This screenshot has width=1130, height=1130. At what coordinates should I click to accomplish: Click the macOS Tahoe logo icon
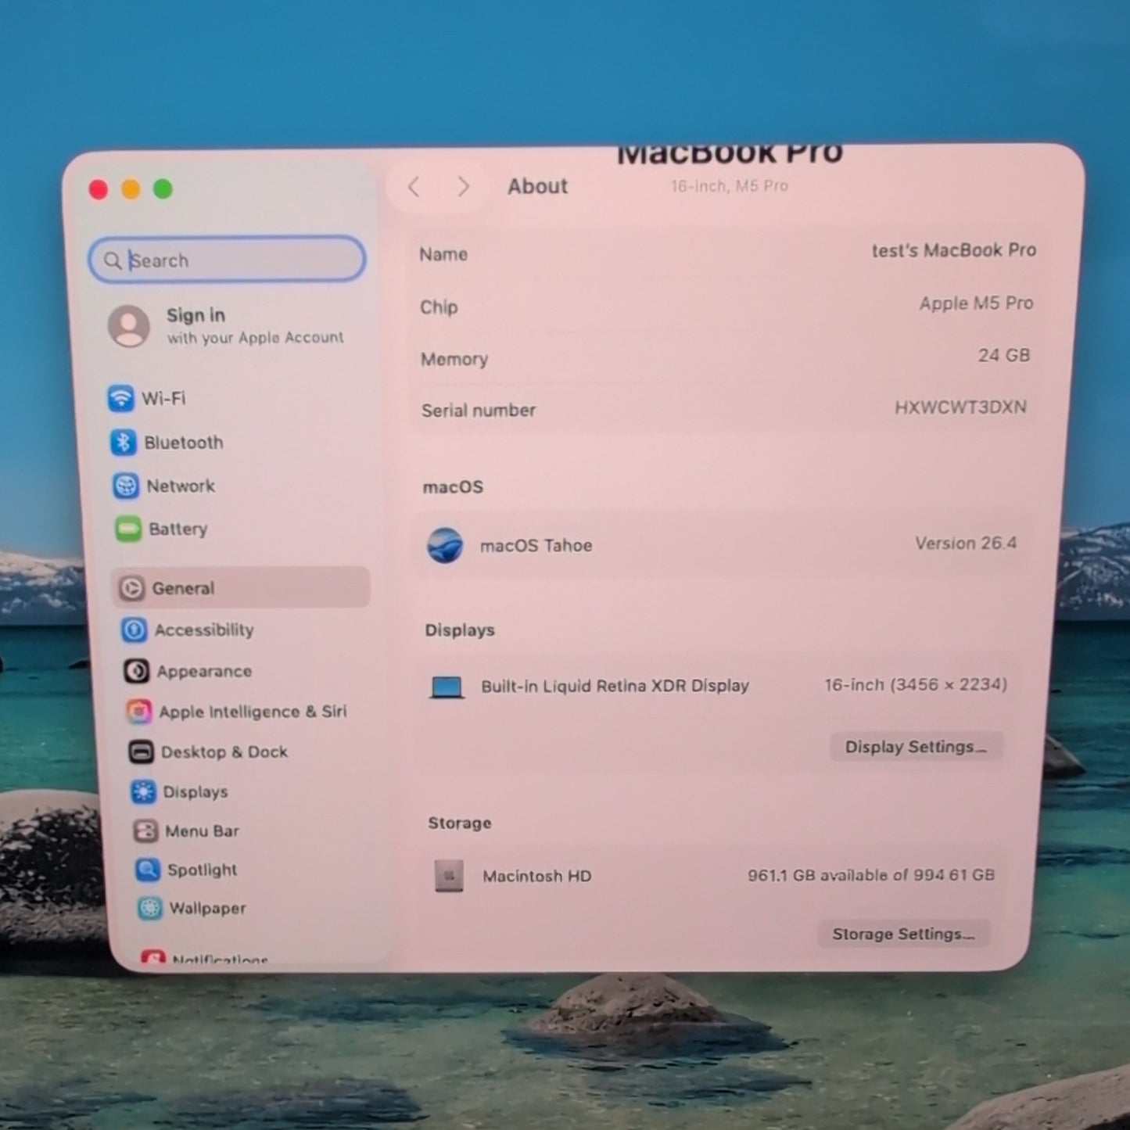click(445, 546)
